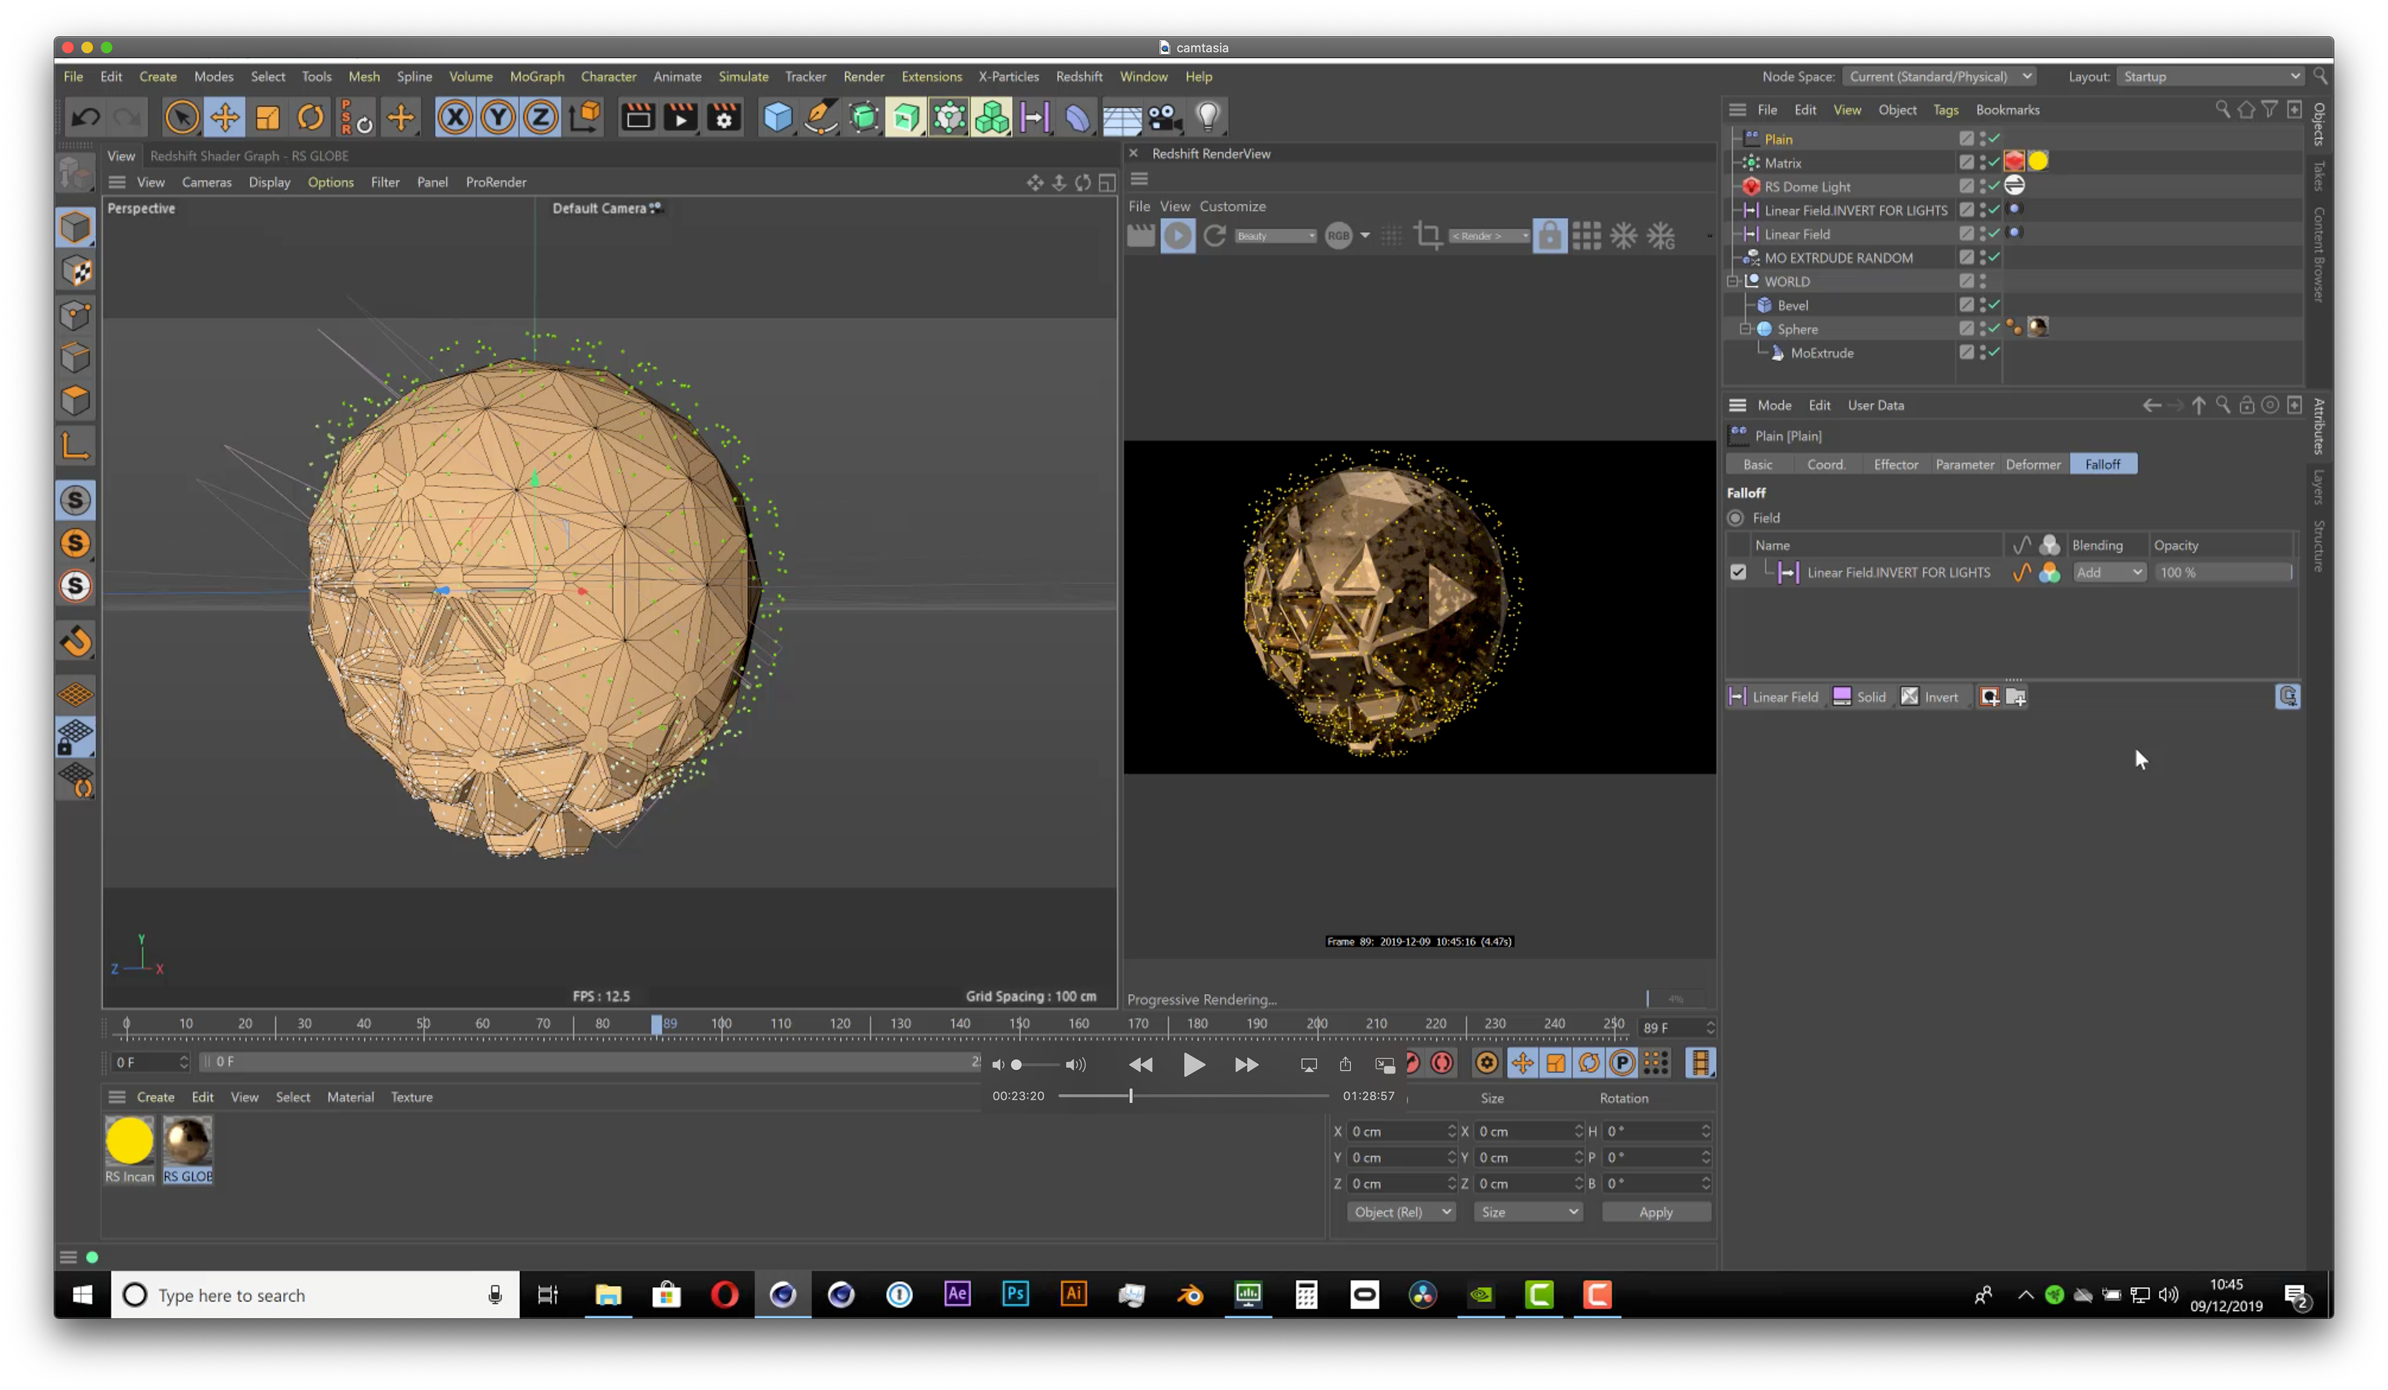
Task: Collapse the WORLD object hierarchy
Action: pyautogui.click(x=1733, y=282)
